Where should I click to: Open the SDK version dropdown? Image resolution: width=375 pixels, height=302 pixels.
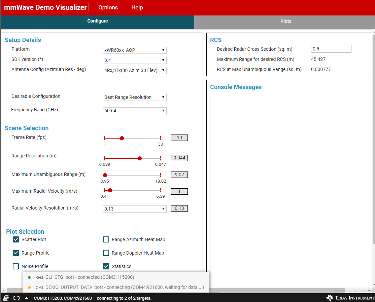134,60
